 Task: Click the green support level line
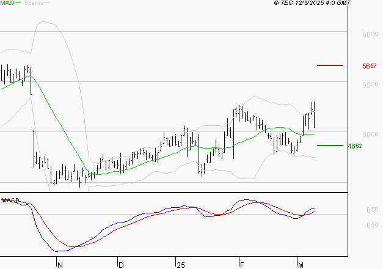(x=330, y=146)
